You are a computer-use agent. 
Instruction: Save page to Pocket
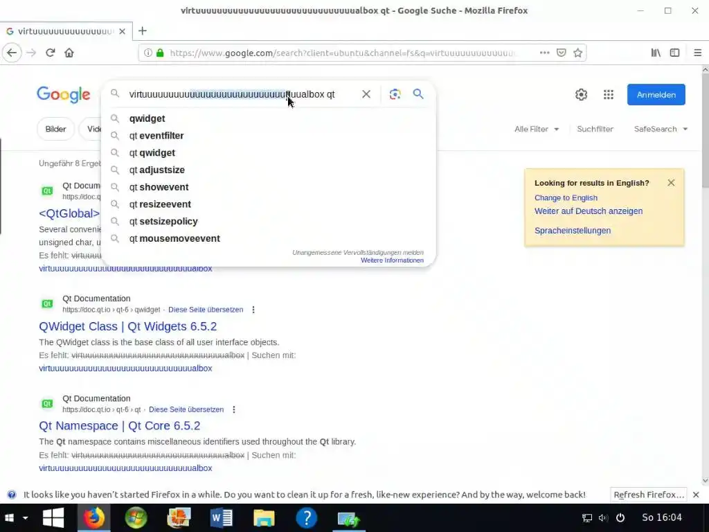561,53
